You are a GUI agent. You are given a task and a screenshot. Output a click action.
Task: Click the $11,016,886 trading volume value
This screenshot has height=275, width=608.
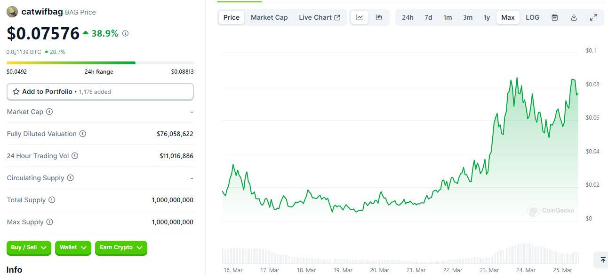tap(176, 156)
